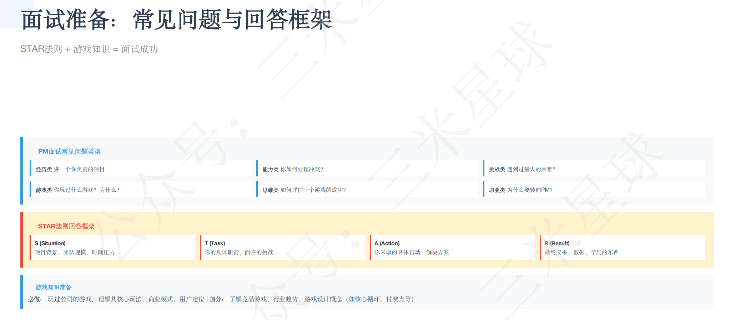Select the 思维类 如何评估游戏成功 card
Image resolution: width=735 pixels, height=320 pixels.
tap(367, 190)
